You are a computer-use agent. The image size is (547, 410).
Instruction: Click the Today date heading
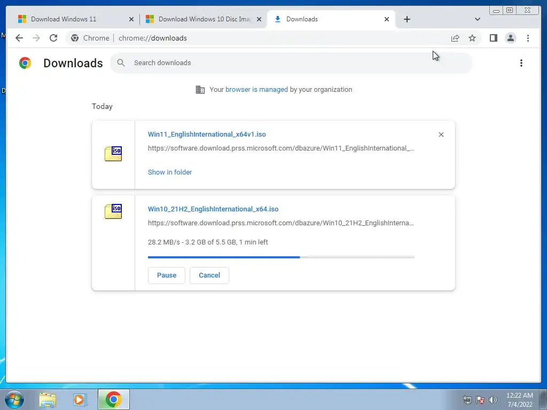point(102,107)
